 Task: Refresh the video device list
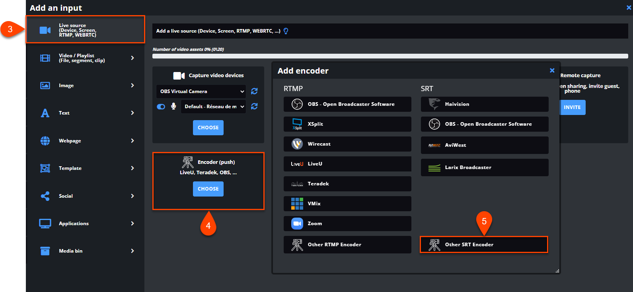tap(255, 91)
